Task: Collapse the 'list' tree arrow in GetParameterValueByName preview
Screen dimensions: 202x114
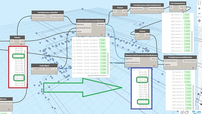Action: [134, 70]
